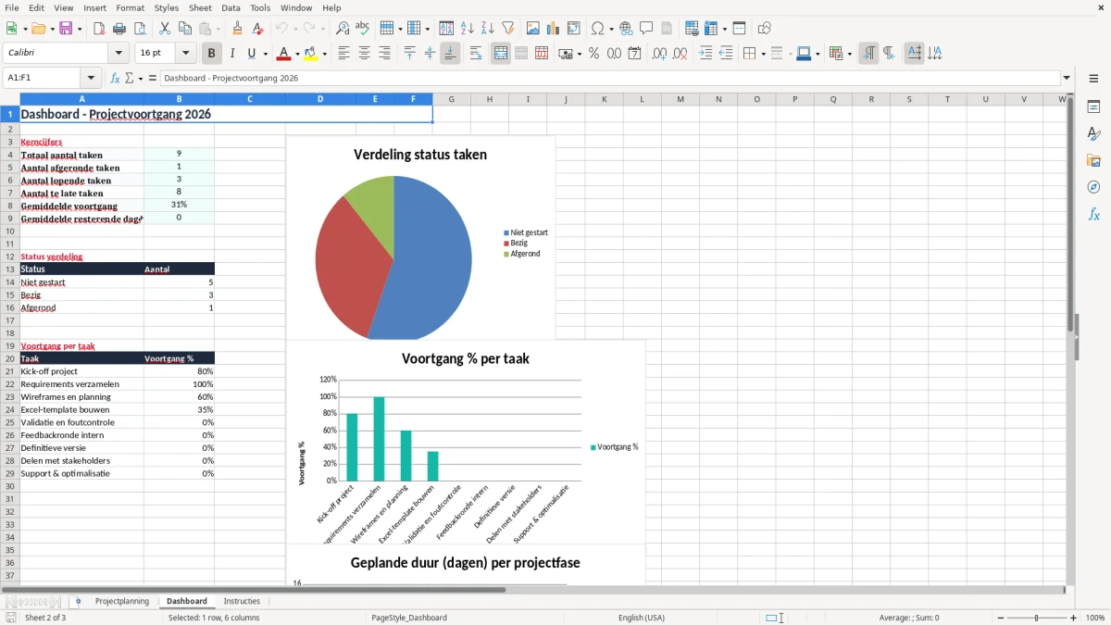
Task: Open Find and Replace
Action: pyautogui.click(x=343, y=29)
